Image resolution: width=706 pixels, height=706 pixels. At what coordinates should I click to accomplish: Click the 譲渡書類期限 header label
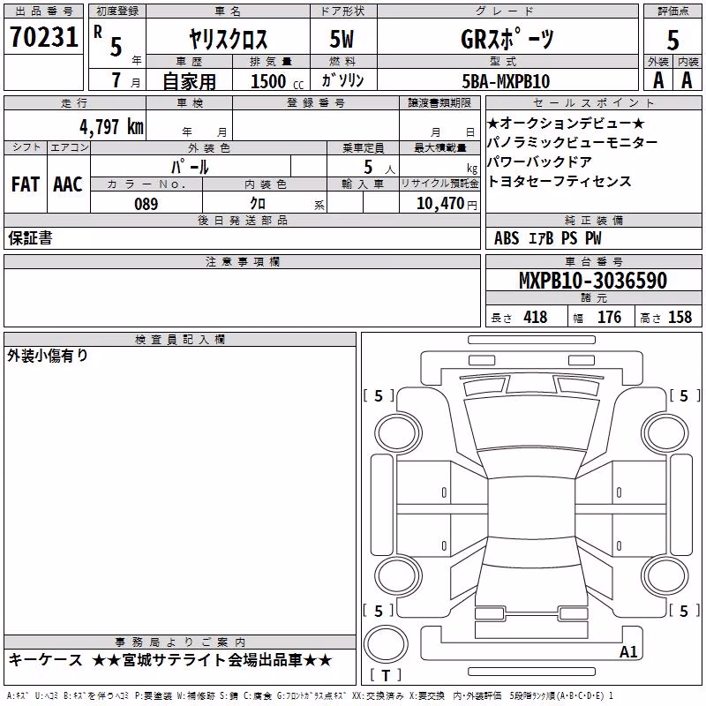439,102
